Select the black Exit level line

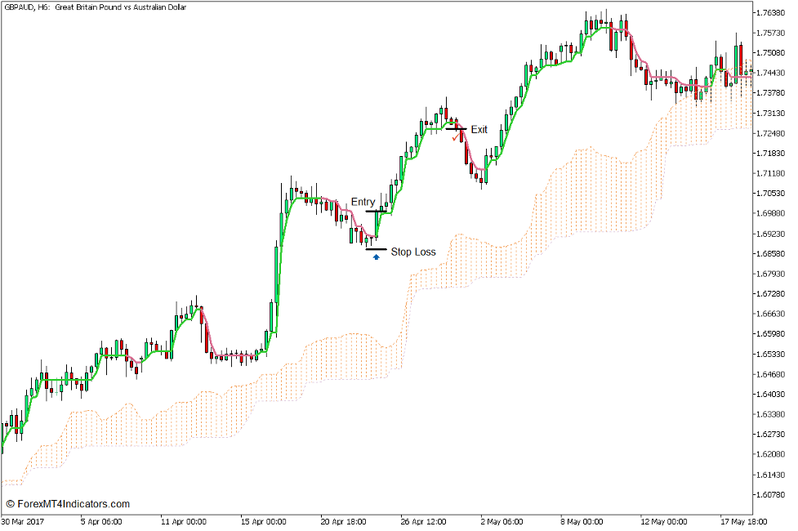(455, 128)
